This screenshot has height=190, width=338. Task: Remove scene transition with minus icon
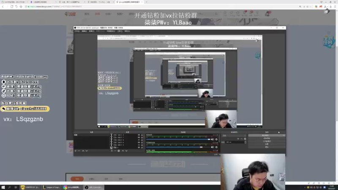[241, 139]
